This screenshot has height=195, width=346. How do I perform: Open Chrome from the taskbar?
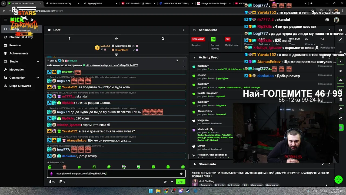(x=166, y=191)
